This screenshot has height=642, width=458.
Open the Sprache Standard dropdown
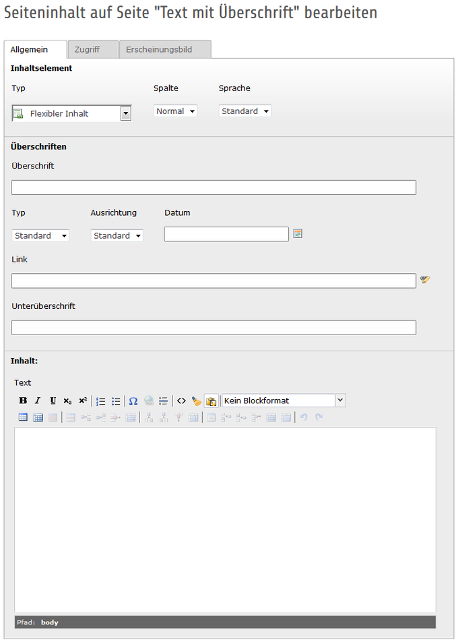pyautogui.click(x=245, y=111)
